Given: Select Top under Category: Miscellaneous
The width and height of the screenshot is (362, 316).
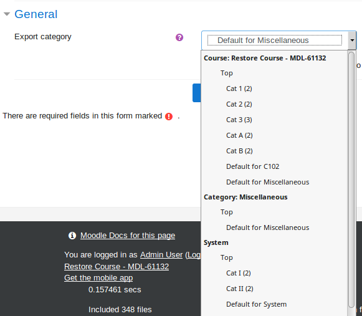Looking at the screenshot, I should click(x=226, y=212).
